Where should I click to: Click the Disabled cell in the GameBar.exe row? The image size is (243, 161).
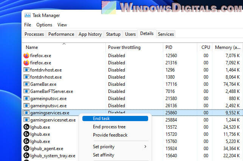pos(116,84)
